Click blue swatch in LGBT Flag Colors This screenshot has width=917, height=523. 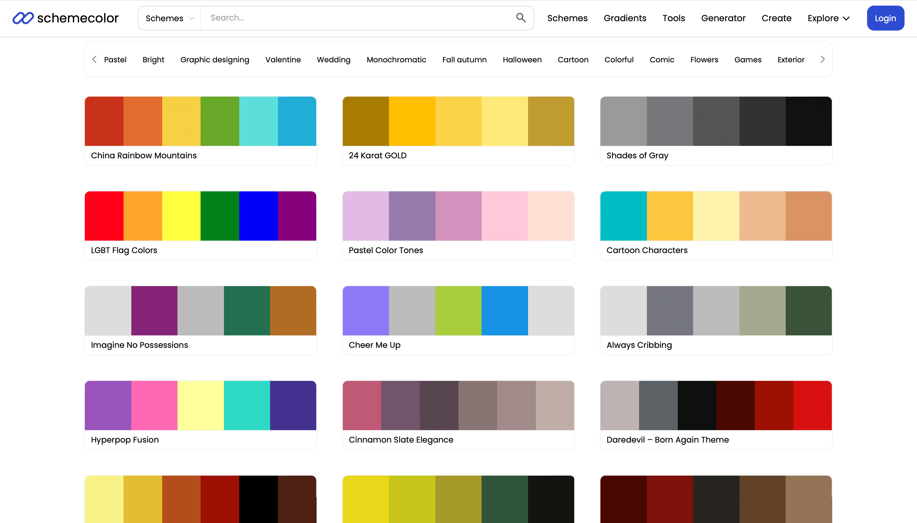pos(258,216)
